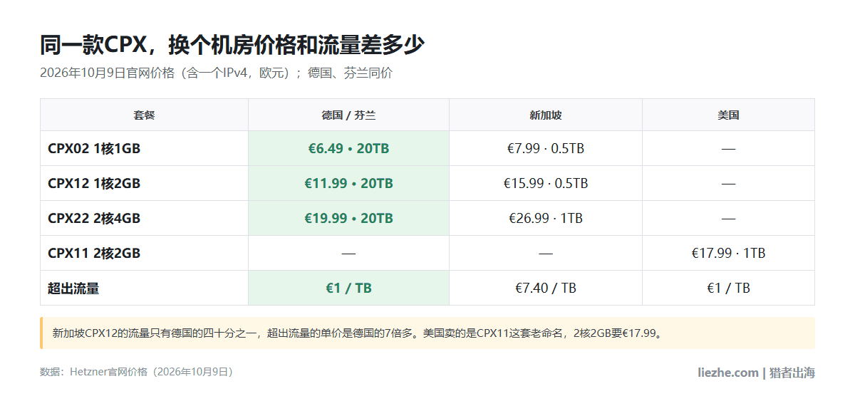Click the €17.99 · 1TB cell
This screenshot has height=411, width=855.
728,254
